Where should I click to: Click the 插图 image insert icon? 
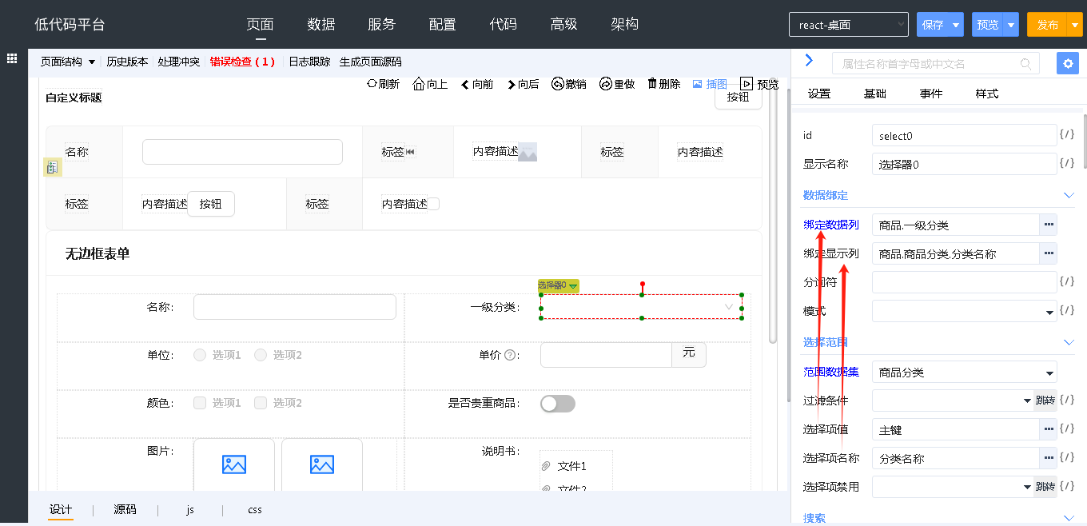tap(697, 84)
